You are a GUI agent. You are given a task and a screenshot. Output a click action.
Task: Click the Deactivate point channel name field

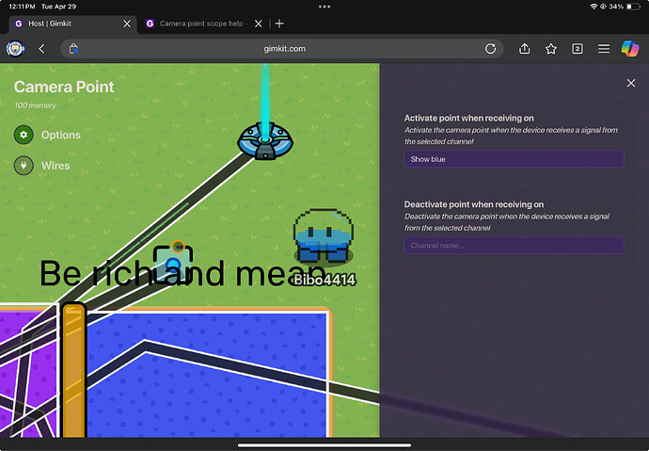point(514,246)
